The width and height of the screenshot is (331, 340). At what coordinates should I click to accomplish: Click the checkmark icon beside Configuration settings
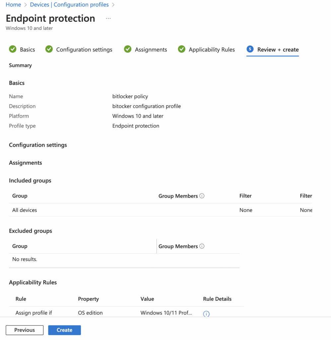coord(49,49)
